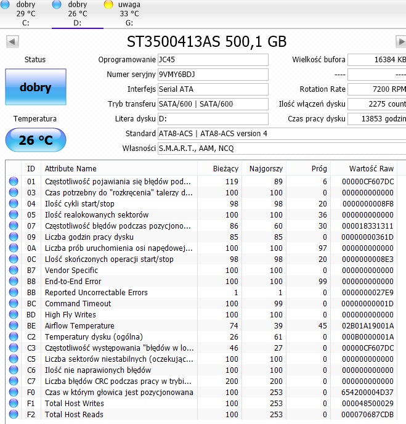
Task: Select 'Total Host Writes' attribute name
Action: pos(75,403)
